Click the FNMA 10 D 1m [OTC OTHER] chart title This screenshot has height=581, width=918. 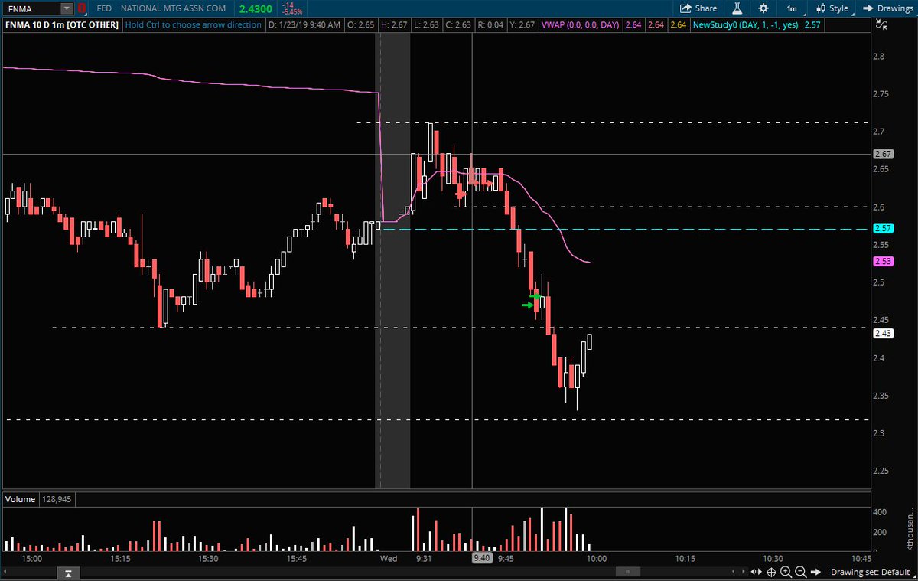click(63, 25)
